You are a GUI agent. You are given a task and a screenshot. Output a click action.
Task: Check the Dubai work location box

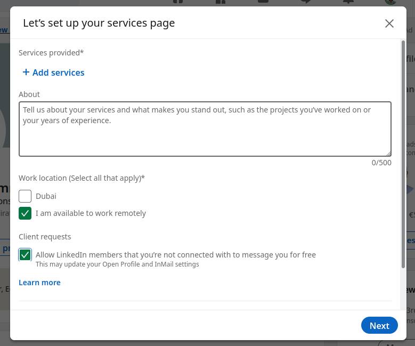[25, 196]
